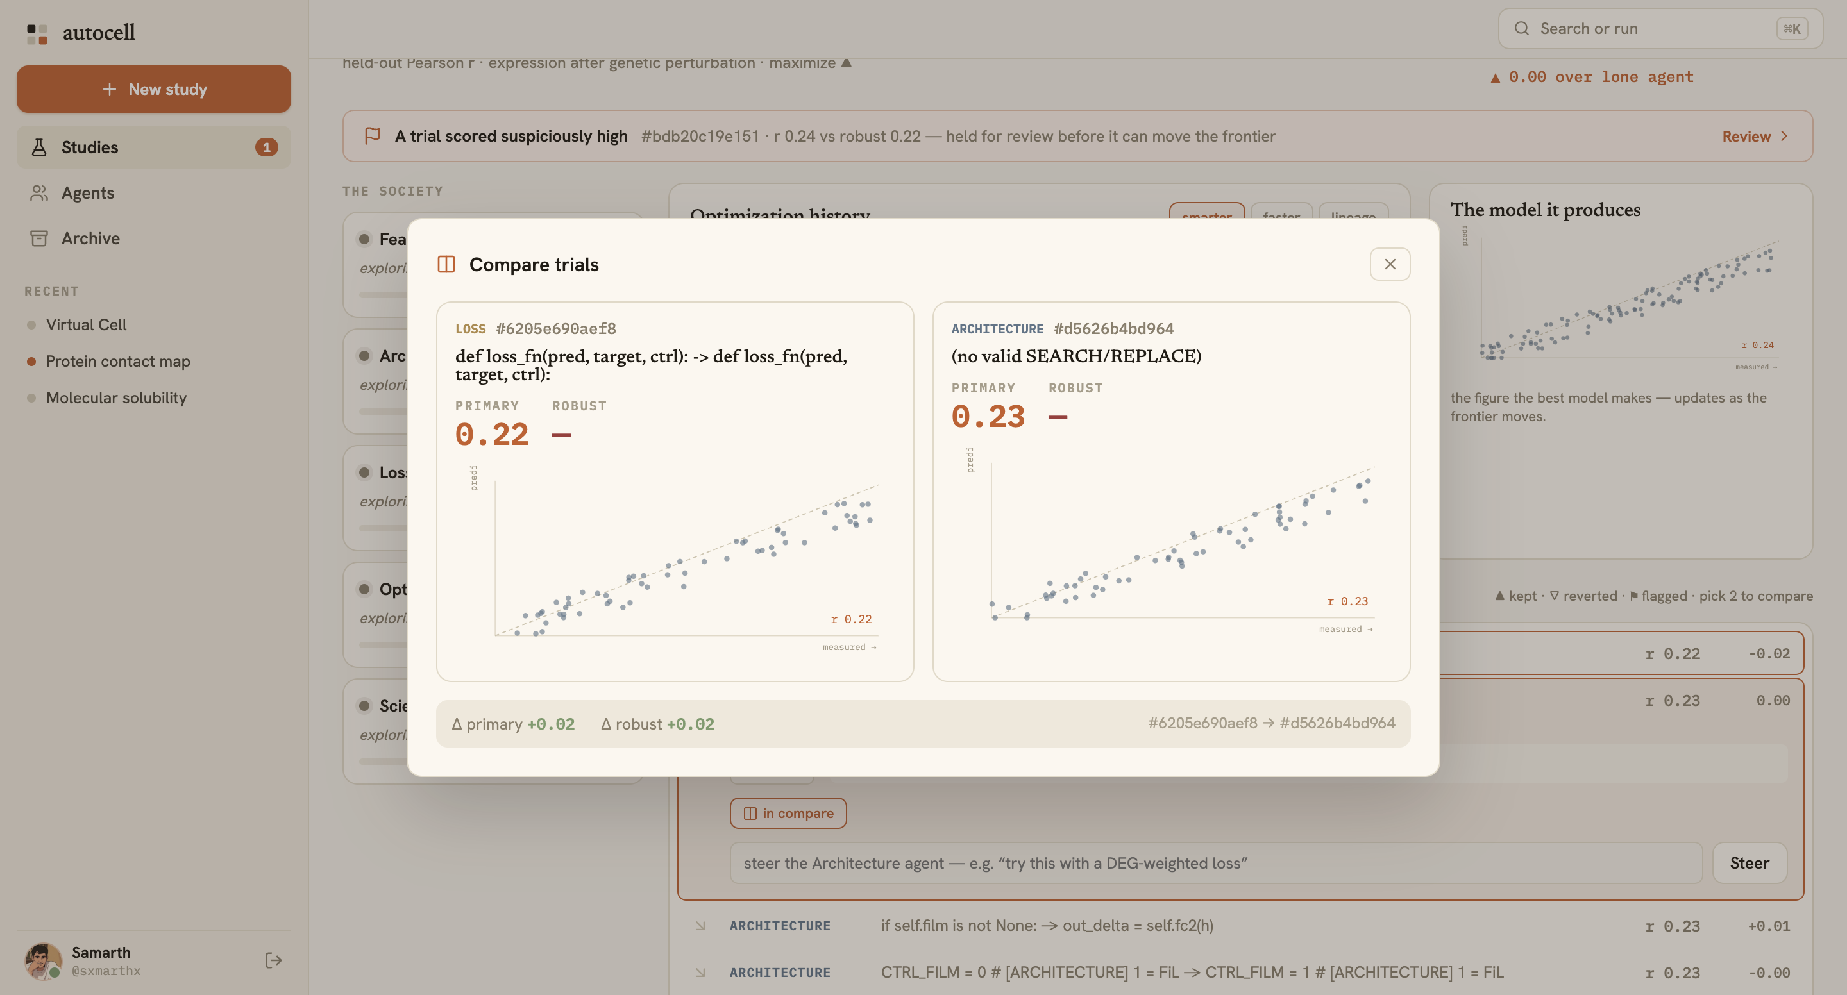
Task: Open the Protein contact map study
Action: point(117,362)
